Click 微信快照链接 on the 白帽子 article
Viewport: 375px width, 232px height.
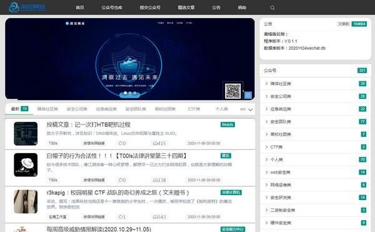[x=94, y=180]
